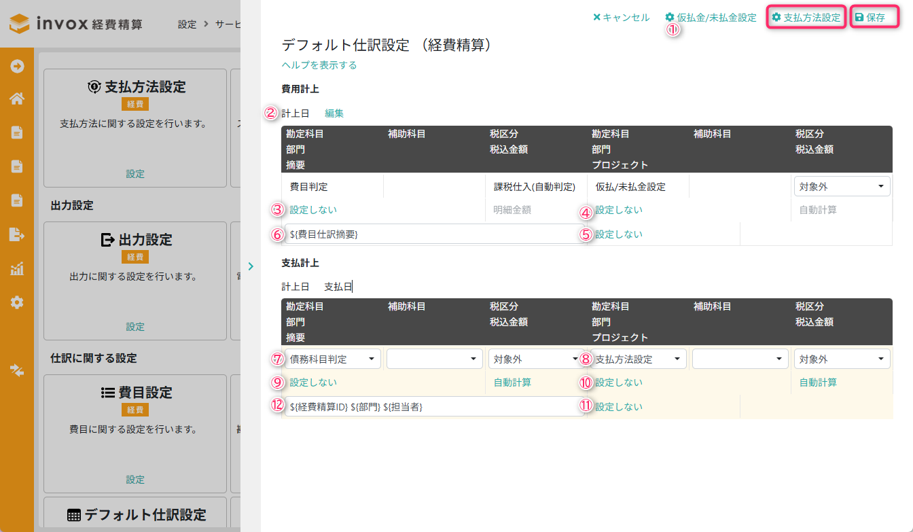Viewport: 913px width, 532px height.
Task: Click the home icon in the sidebar
Action: (17, 99)
